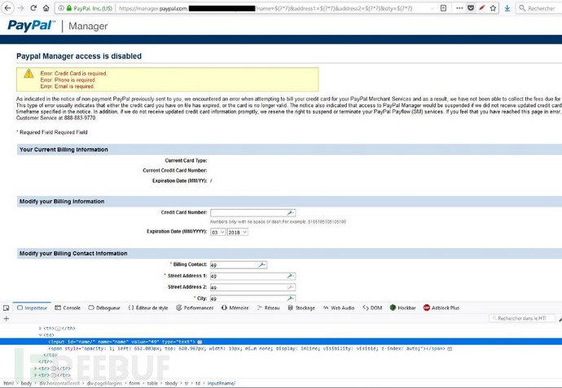The image size is (562, 388).
Task: Expand the first collapsed tr node
Action: pos(36,368)
